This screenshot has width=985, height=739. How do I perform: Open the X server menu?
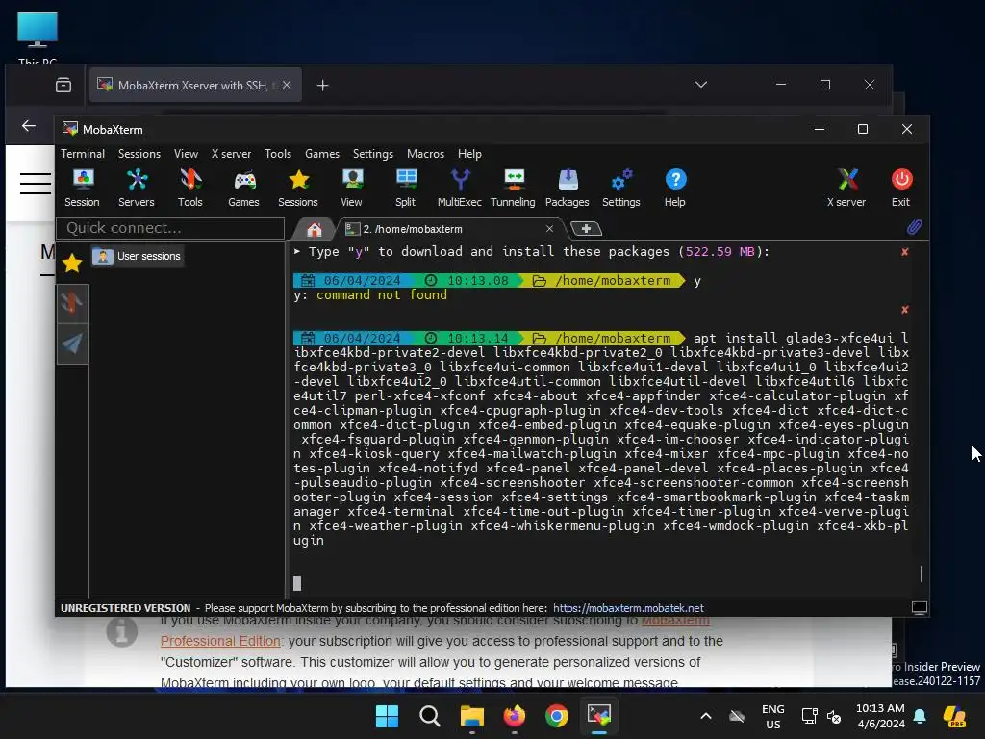[231, 154]
